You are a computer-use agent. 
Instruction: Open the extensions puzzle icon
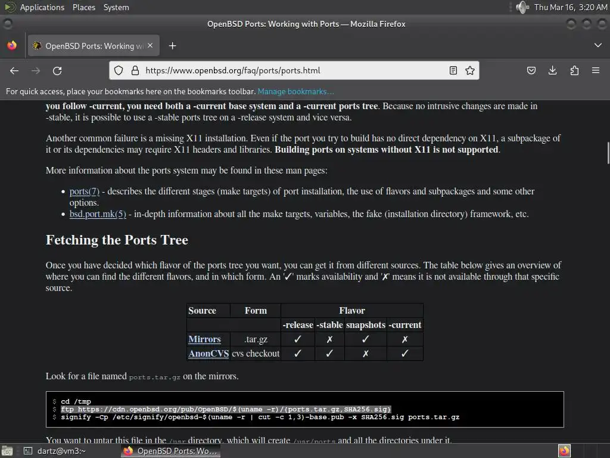click(x=574, y=70)
